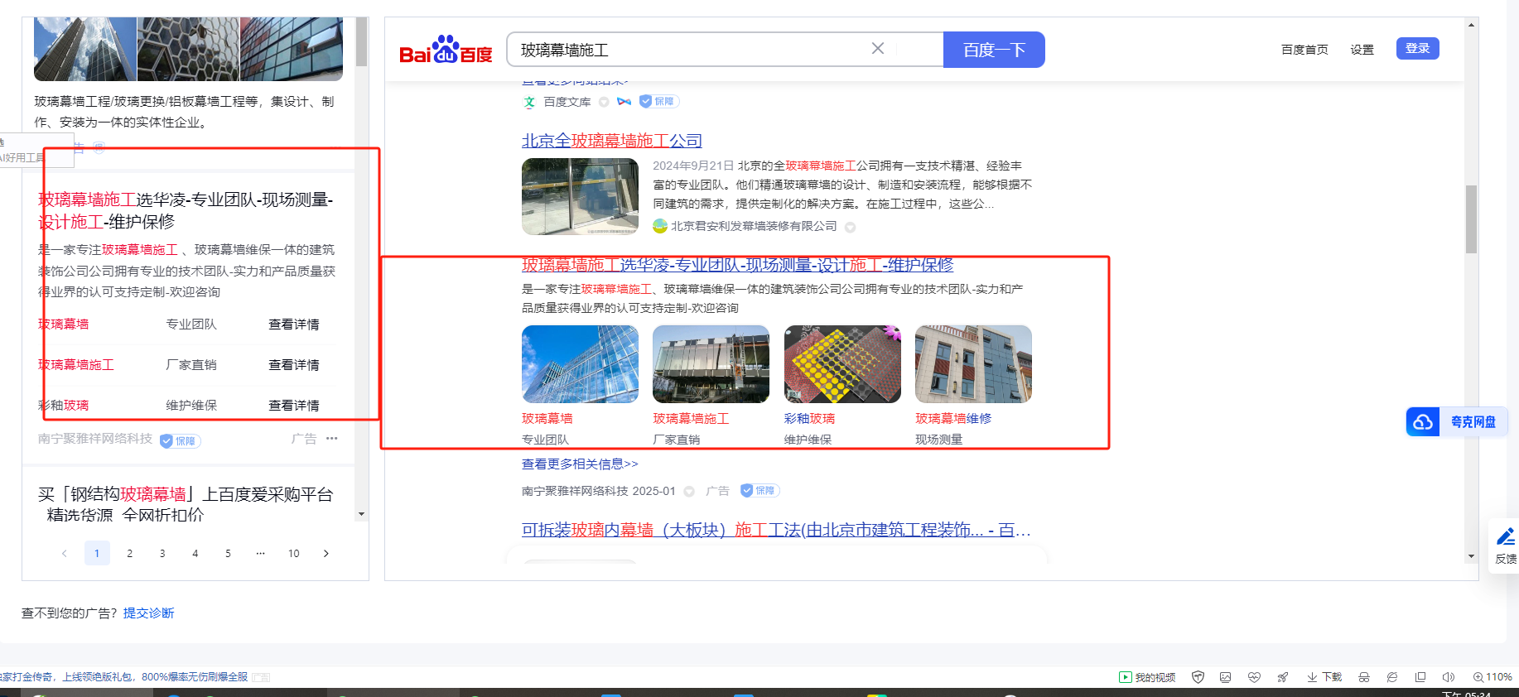Screen dimensions: 1519x697
Task: Click the 保障 badge next to 百度文库
Action: [659, 102]
